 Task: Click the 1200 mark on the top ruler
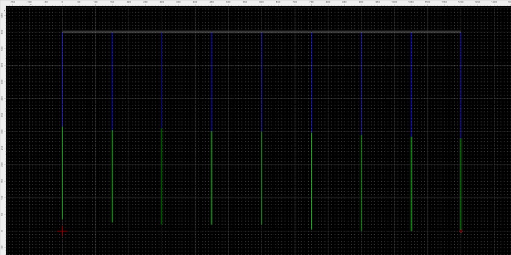coord(461,2)
